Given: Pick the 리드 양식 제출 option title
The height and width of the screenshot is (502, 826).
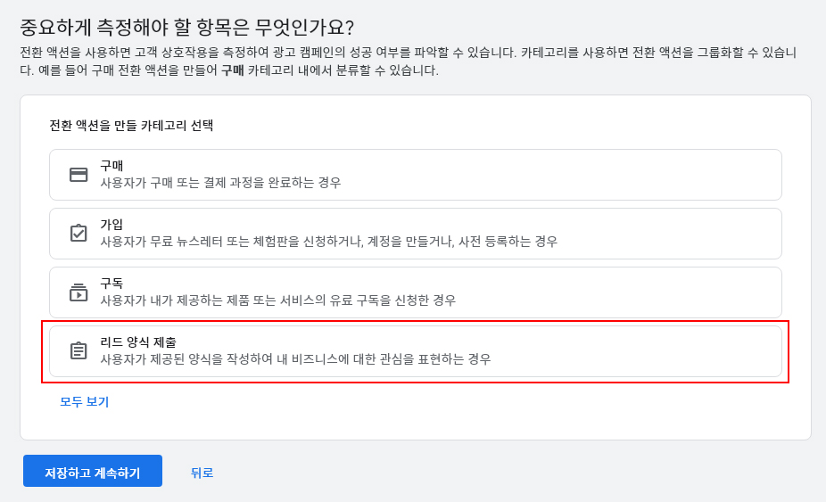Looking at the screenshot, I should point(138,342).
